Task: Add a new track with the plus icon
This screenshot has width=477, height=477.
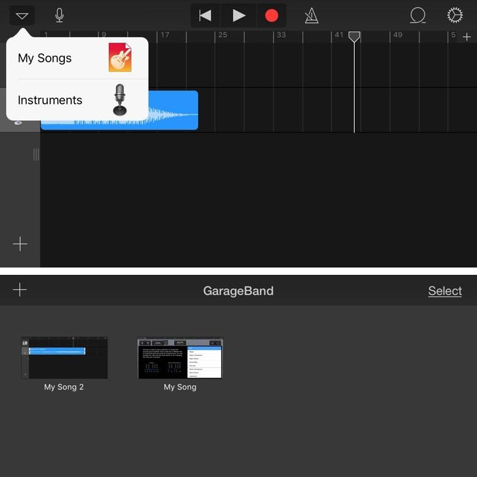Action: [x=20, y=244]
